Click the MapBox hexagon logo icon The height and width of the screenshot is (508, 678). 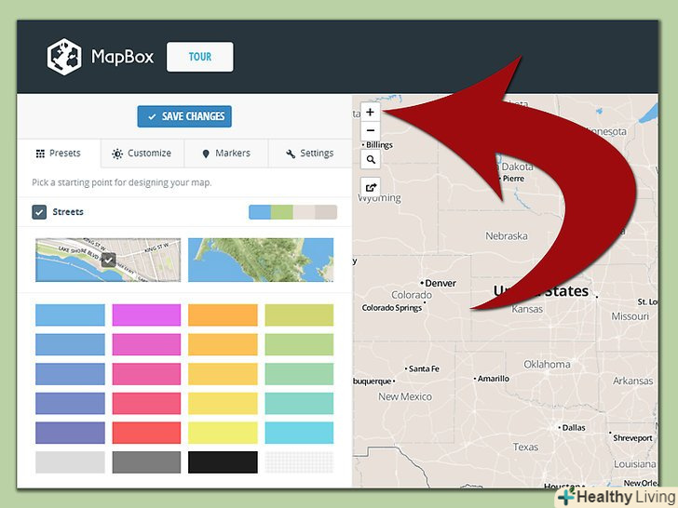click(x=64, y=57)
